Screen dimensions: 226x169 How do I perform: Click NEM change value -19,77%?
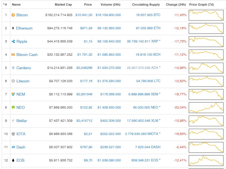[180, 94]
